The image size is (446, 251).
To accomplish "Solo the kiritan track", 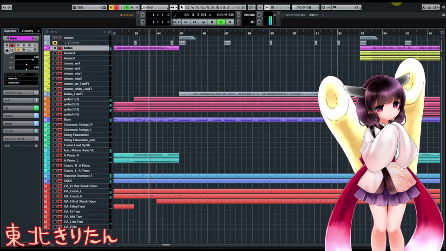I will click(60, 48).
